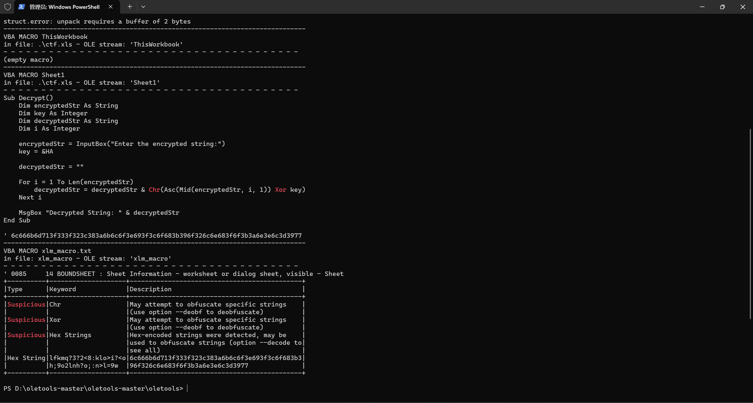This screenshot has height=403, width=753.
Task: Click the Sub Decrypt() line
Action: coord(28,98)
